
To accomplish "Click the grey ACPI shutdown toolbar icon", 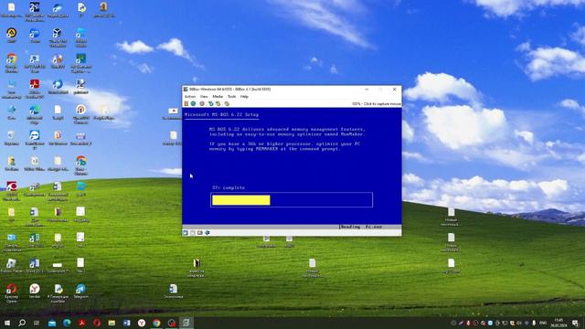I will (202, 103).
